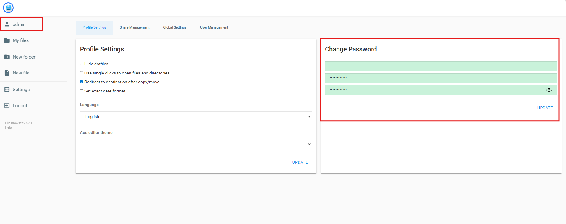The height and width of the screenshot is (224, 566).
Task: Show password using the eye icon
Action: point(549,90)
